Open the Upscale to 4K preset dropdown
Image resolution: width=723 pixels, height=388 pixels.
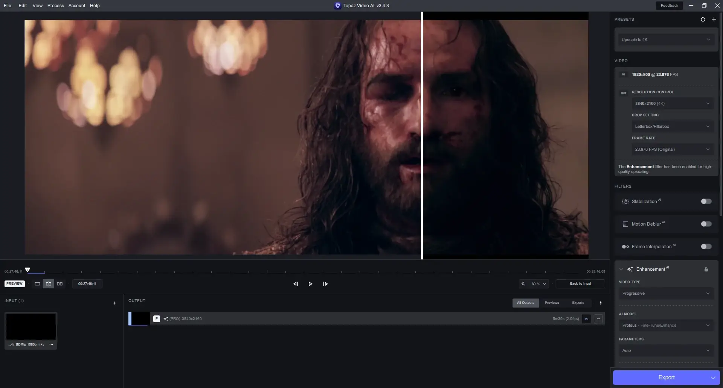(666, 39)
